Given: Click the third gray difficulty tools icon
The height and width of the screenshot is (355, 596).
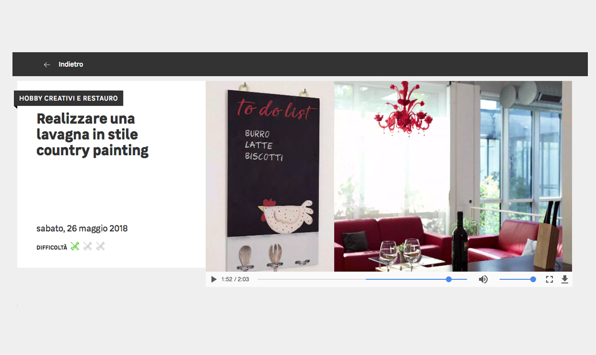Looking at the screenshot, I should pyautogui.click(x=100, y=247).
